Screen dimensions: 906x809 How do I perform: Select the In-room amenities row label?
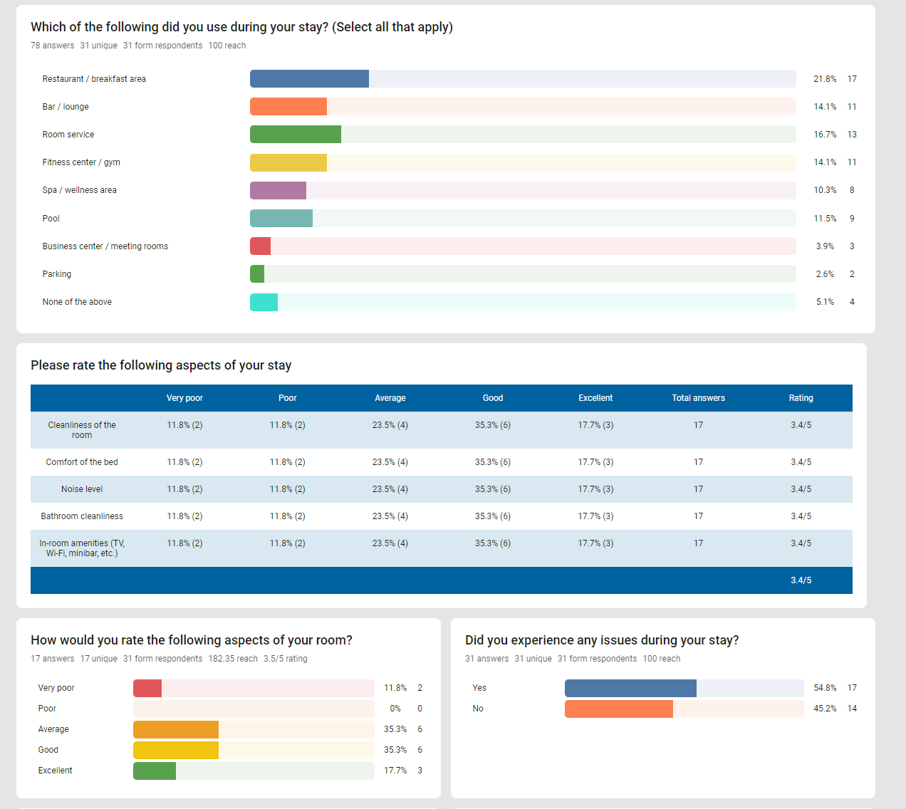pos(82,548)
